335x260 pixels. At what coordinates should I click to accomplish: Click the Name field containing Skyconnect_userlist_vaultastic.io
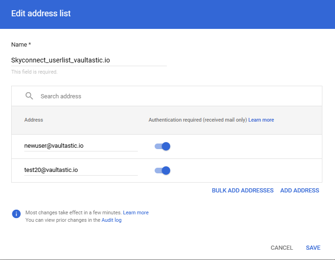89,60
